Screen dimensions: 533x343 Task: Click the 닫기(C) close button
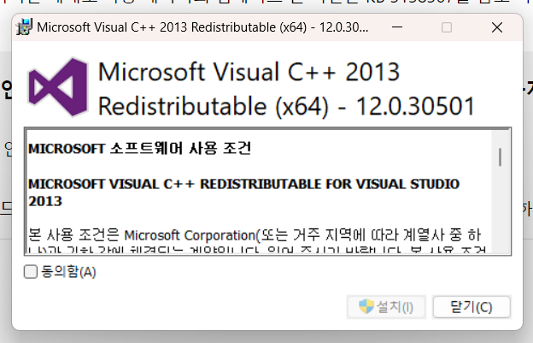coord(471,307)
